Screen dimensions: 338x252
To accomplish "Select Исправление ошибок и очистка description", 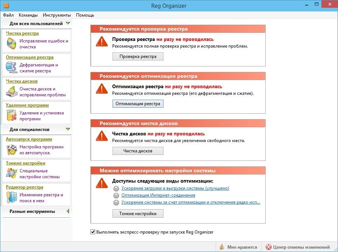I will pos(44,44).
